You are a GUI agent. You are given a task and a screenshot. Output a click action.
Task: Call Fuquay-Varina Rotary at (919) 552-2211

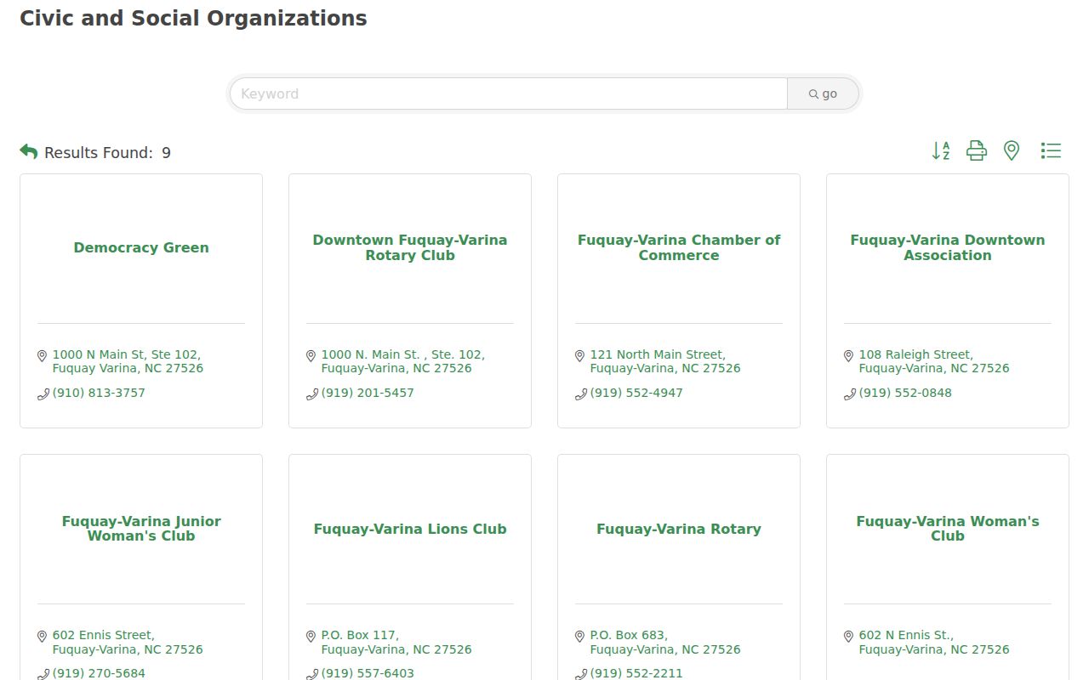(636, 673)
